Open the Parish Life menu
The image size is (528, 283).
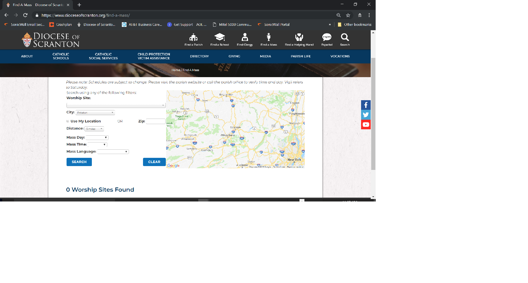(301, 56)
